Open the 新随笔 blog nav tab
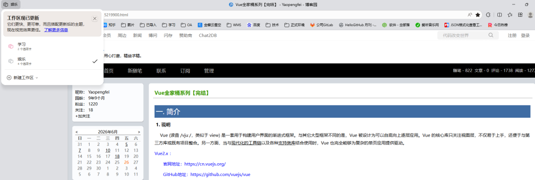The image size is (535, 180). (x=135, y=71)
